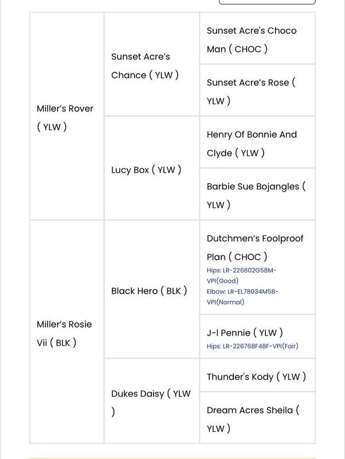Select Barbie Sue Bojangles (YLW)
This screenshot has width=345, height=459.
coord(256,196)
